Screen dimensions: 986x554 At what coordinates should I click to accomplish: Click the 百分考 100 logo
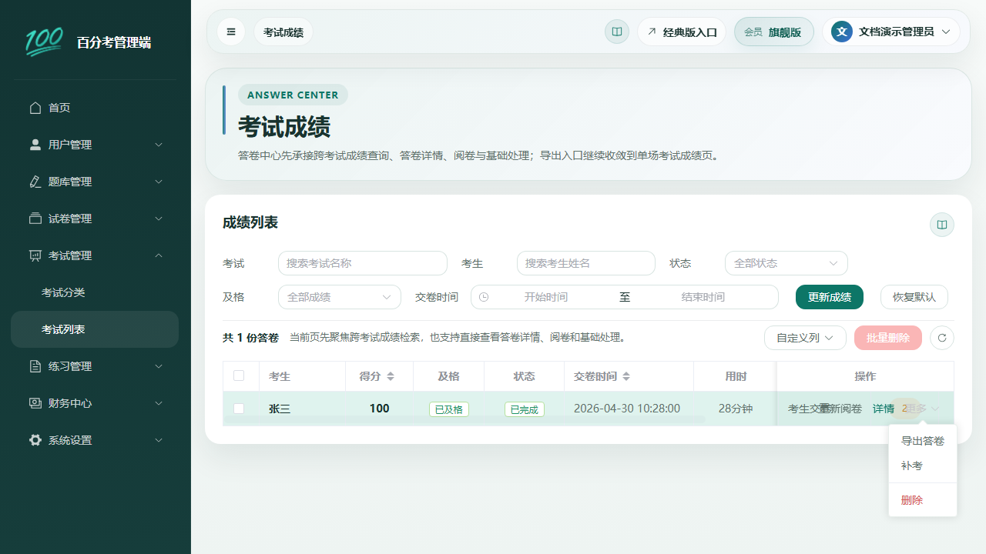(x=44, y=42)
